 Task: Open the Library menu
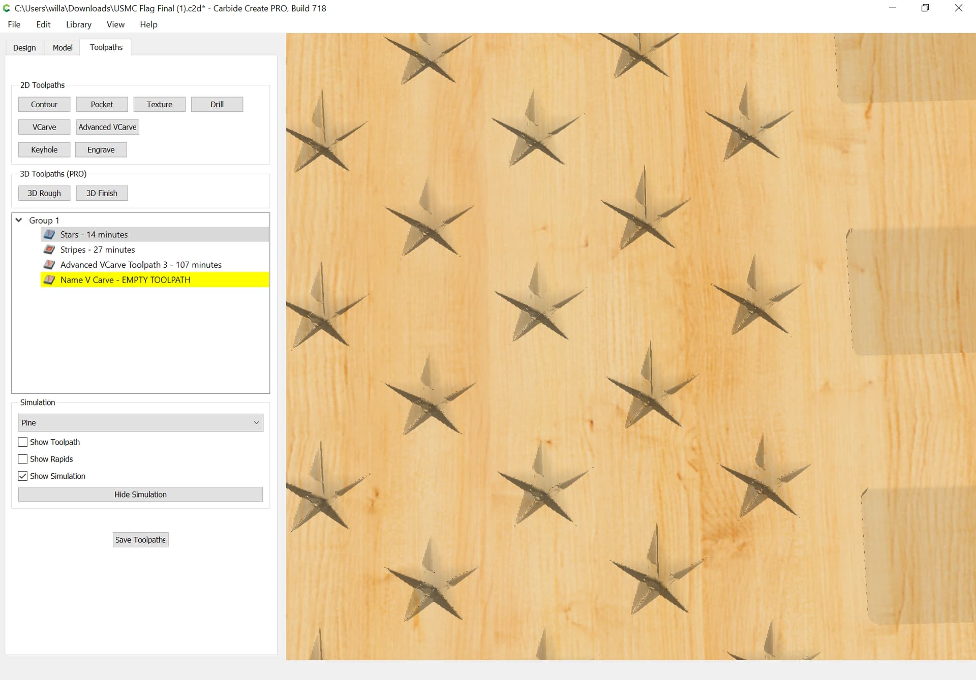tap(78, 24)
